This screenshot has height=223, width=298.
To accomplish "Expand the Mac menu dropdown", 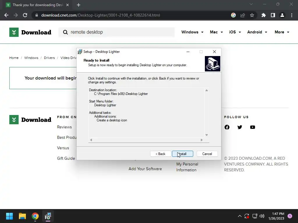I will tap(216, 32).
